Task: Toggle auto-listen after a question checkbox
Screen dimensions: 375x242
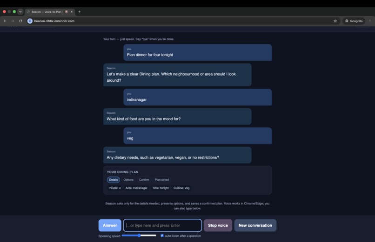Action: click(x=162, y=235)
